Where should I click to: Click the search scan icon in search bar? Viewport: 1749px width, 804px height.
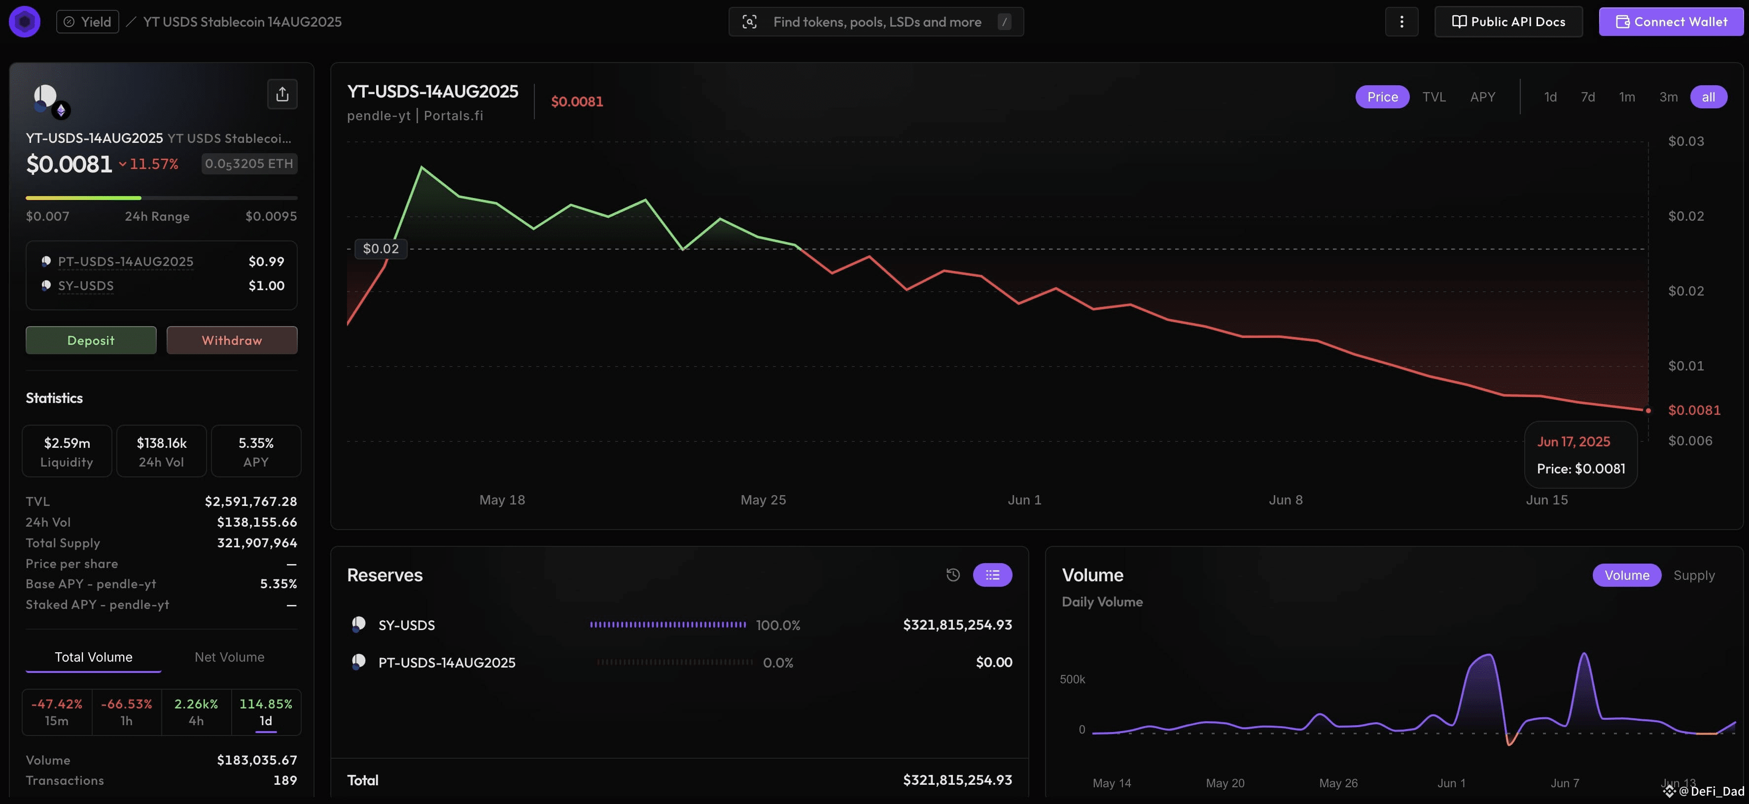click(x=750, y=22)
